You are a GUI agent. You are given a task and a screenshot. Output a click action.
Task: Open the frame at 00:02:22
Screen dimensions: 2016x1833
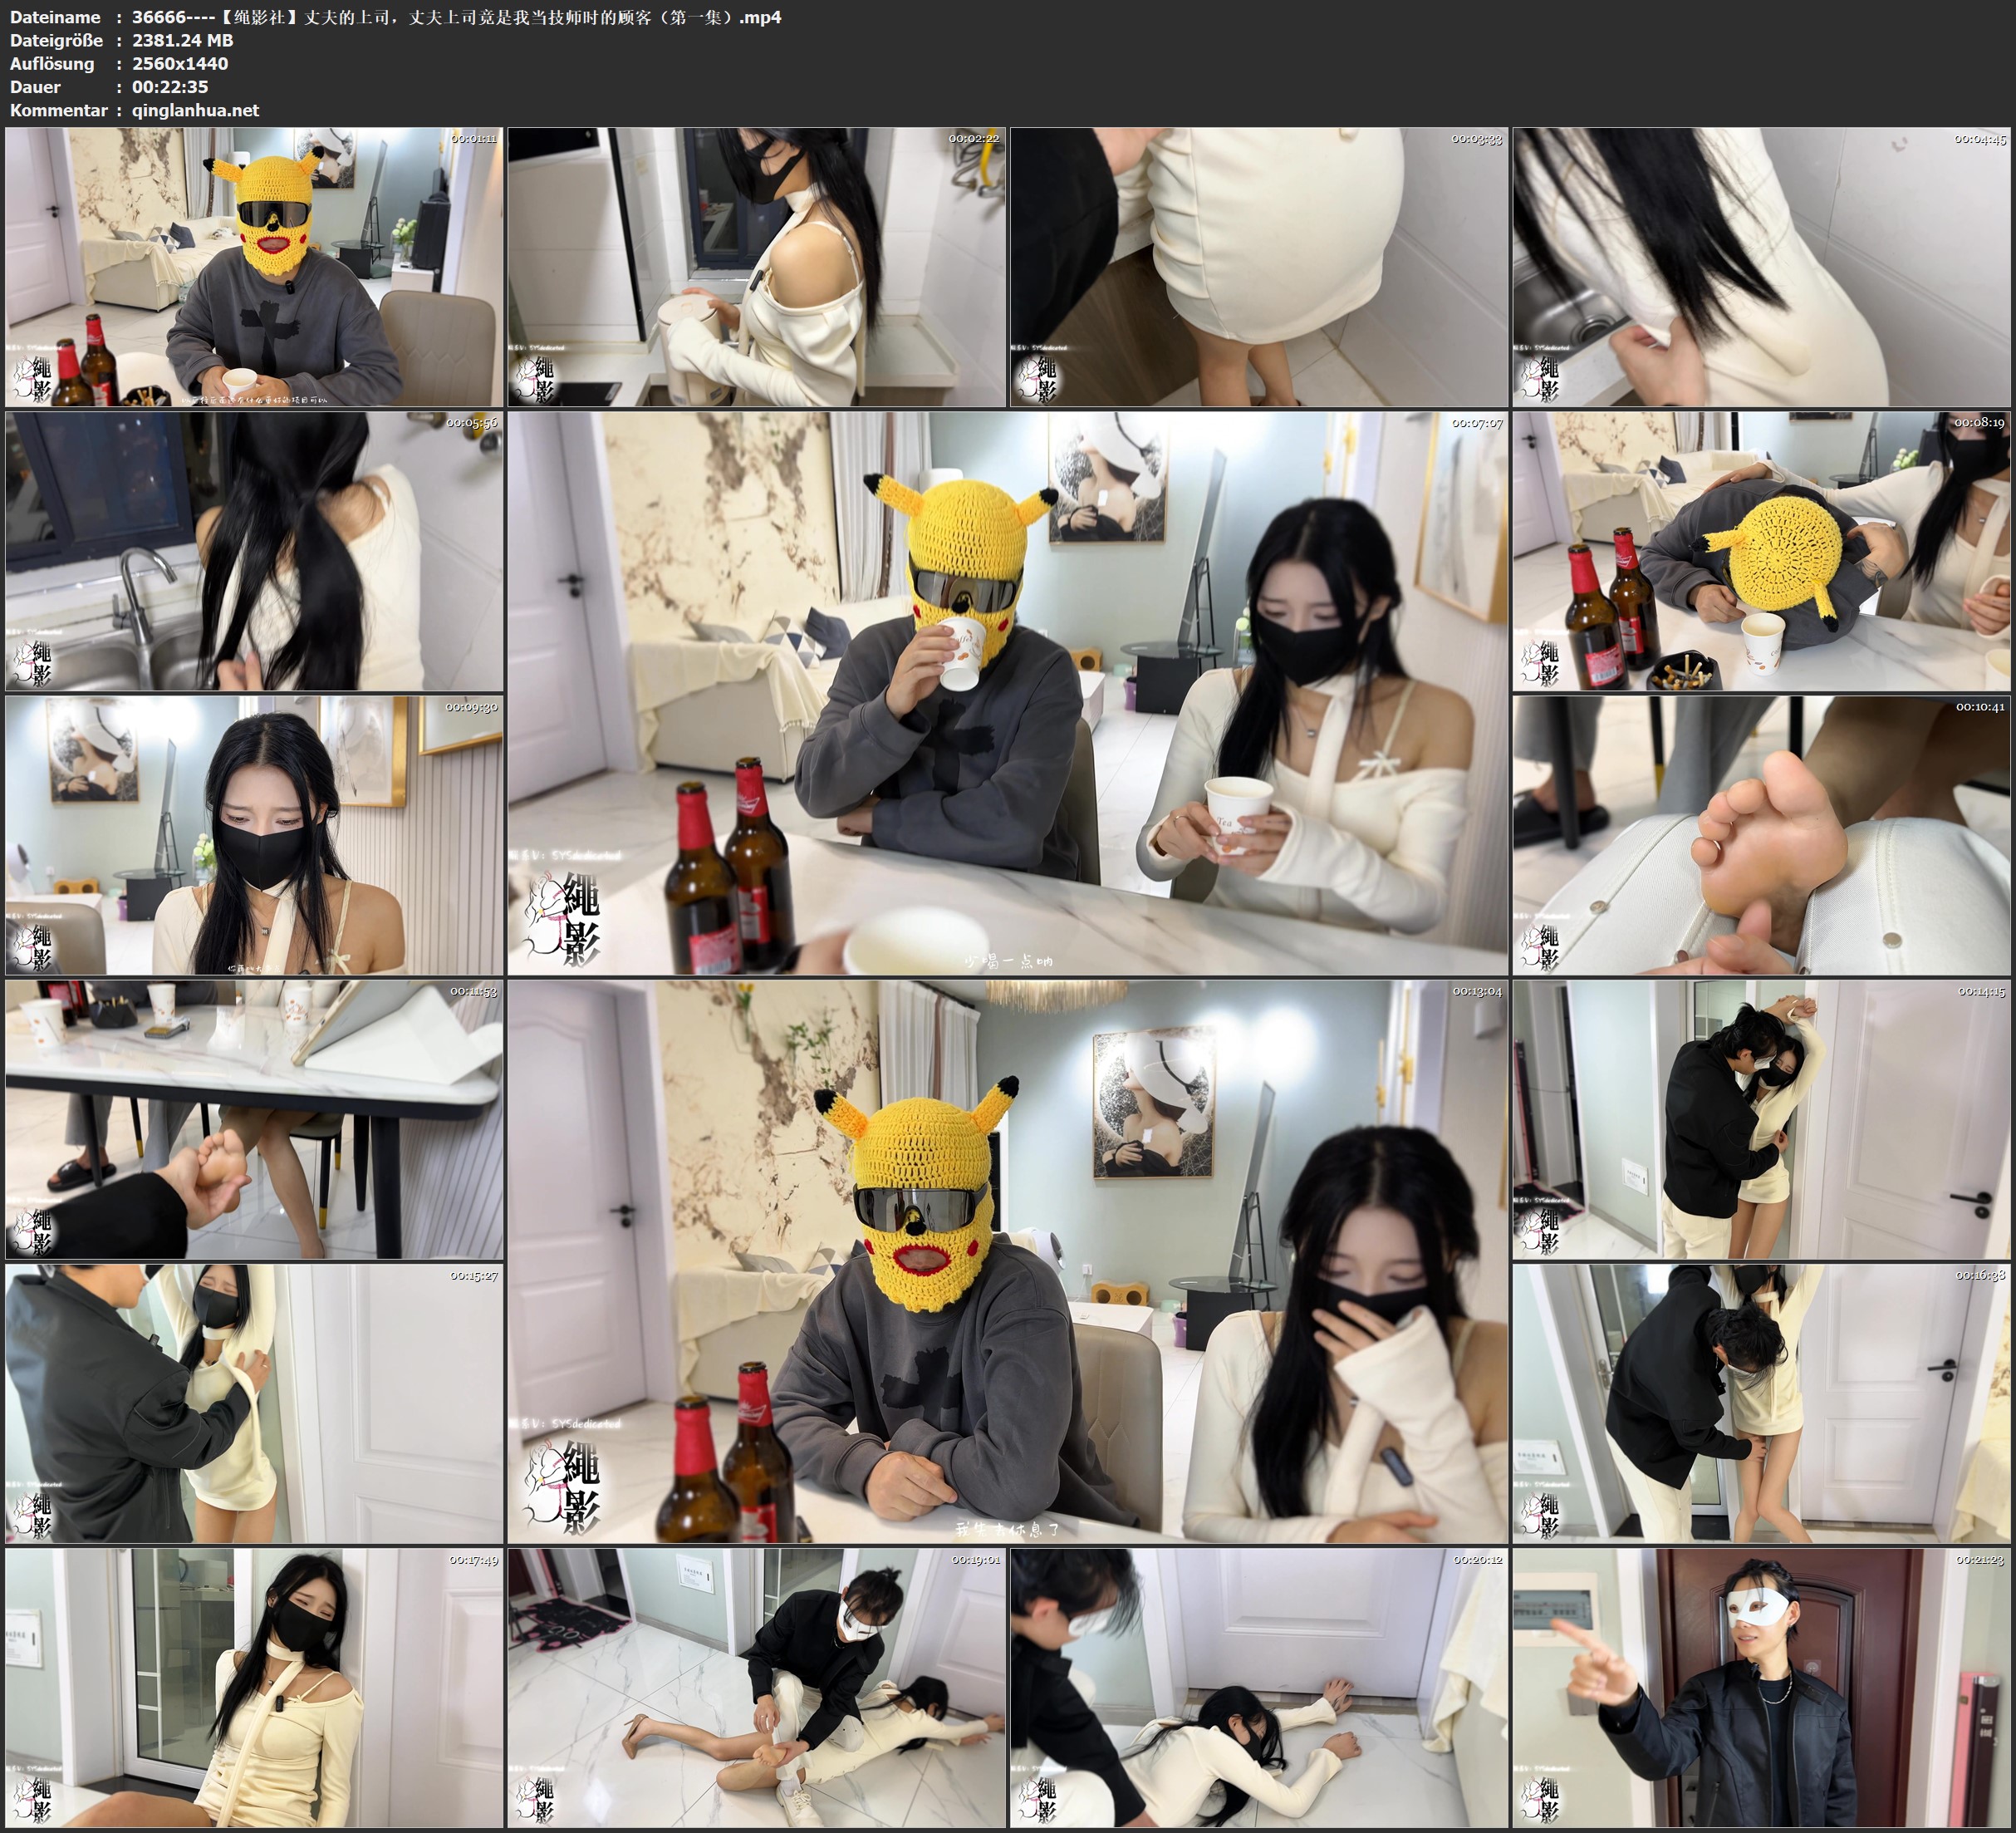coord(756,266)
